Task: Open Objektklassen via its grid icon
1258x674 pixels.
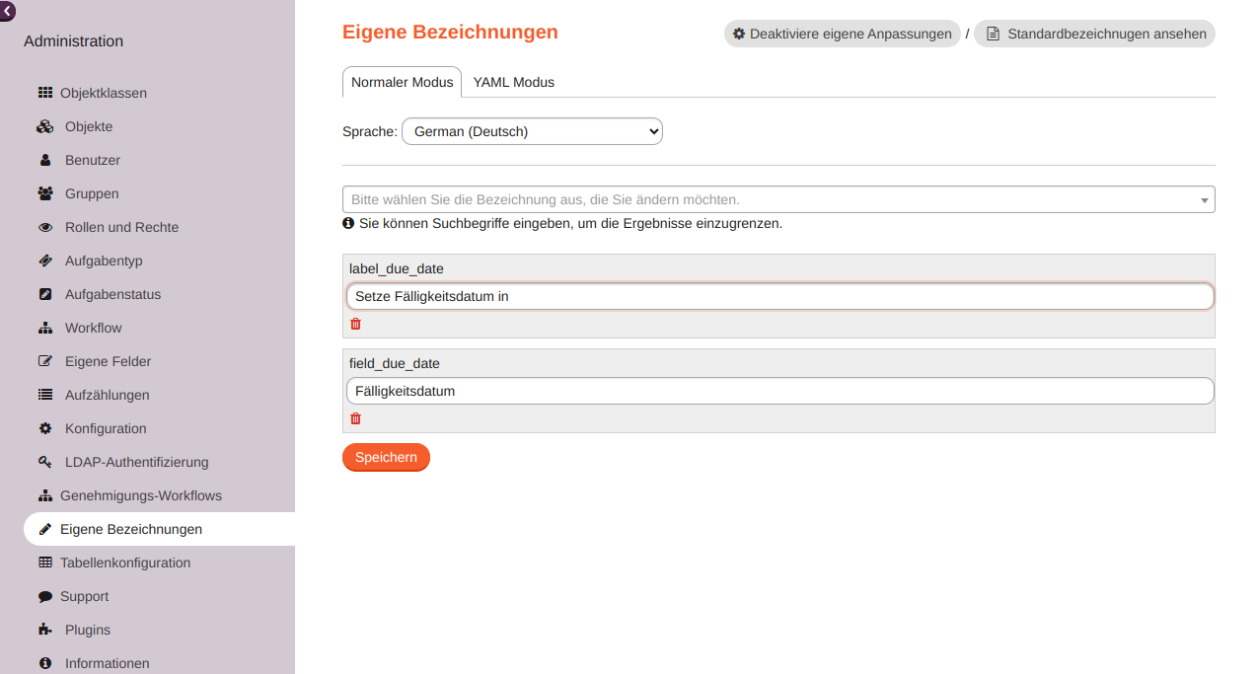Action: point(45,93)
